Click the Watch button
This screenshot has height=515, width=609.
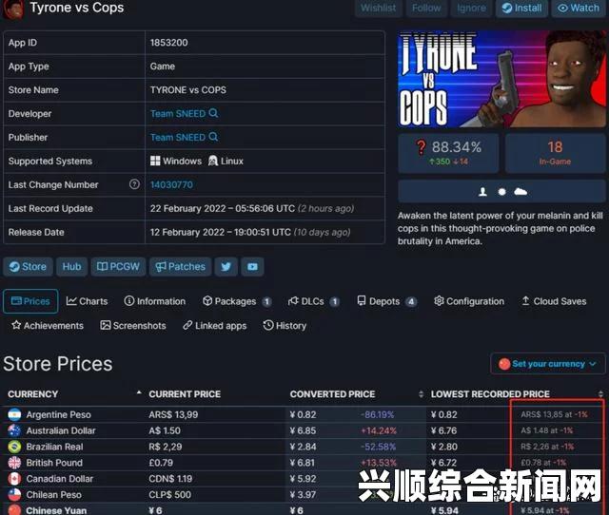pos(579,8)
